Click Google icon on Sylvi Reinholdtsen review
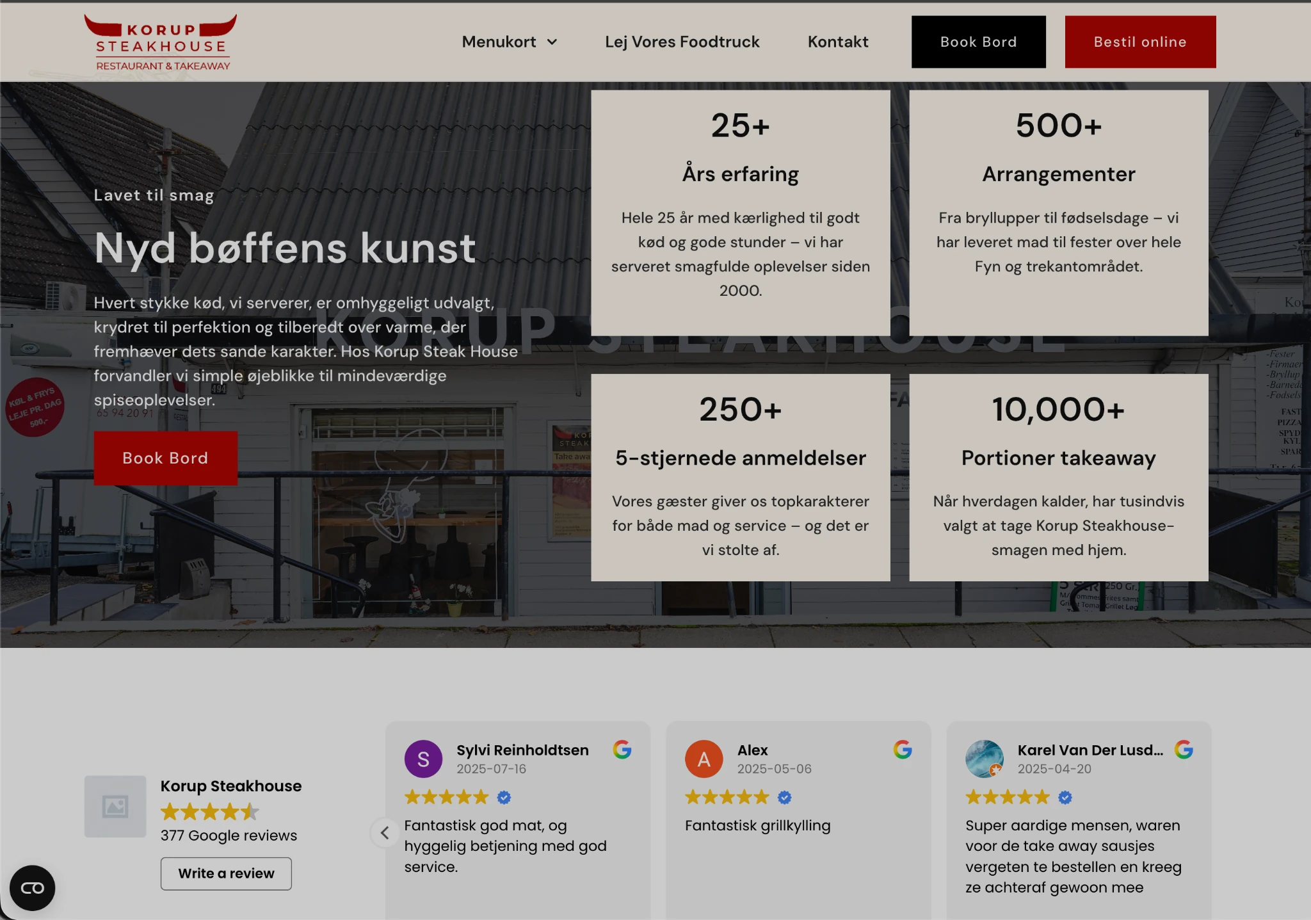Image resolution: width=1311 pixels, height=920 pixels. click(622, 749)
